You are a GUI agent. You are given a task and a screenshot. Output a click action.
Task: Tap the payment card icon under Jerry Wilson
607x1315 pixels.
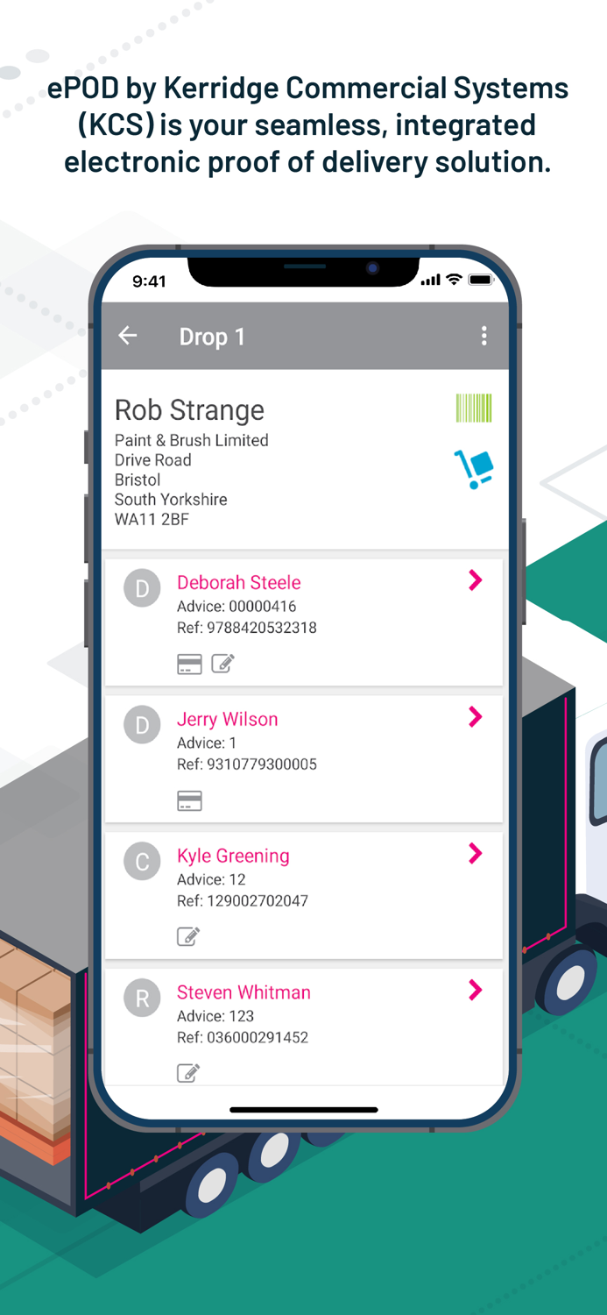click(x=189, y=800)
